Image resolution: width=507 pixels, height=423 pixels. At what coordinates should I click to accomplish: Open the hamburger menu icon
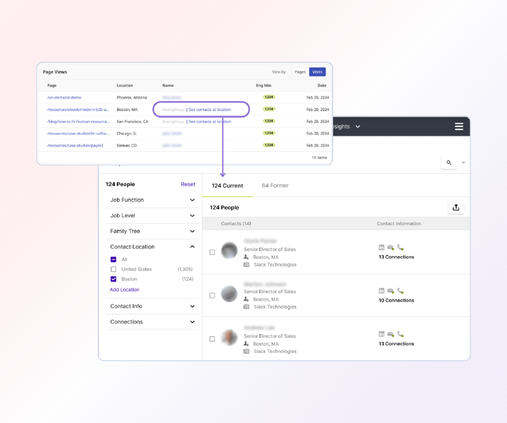pyautogui.click(x=459, y=127)
